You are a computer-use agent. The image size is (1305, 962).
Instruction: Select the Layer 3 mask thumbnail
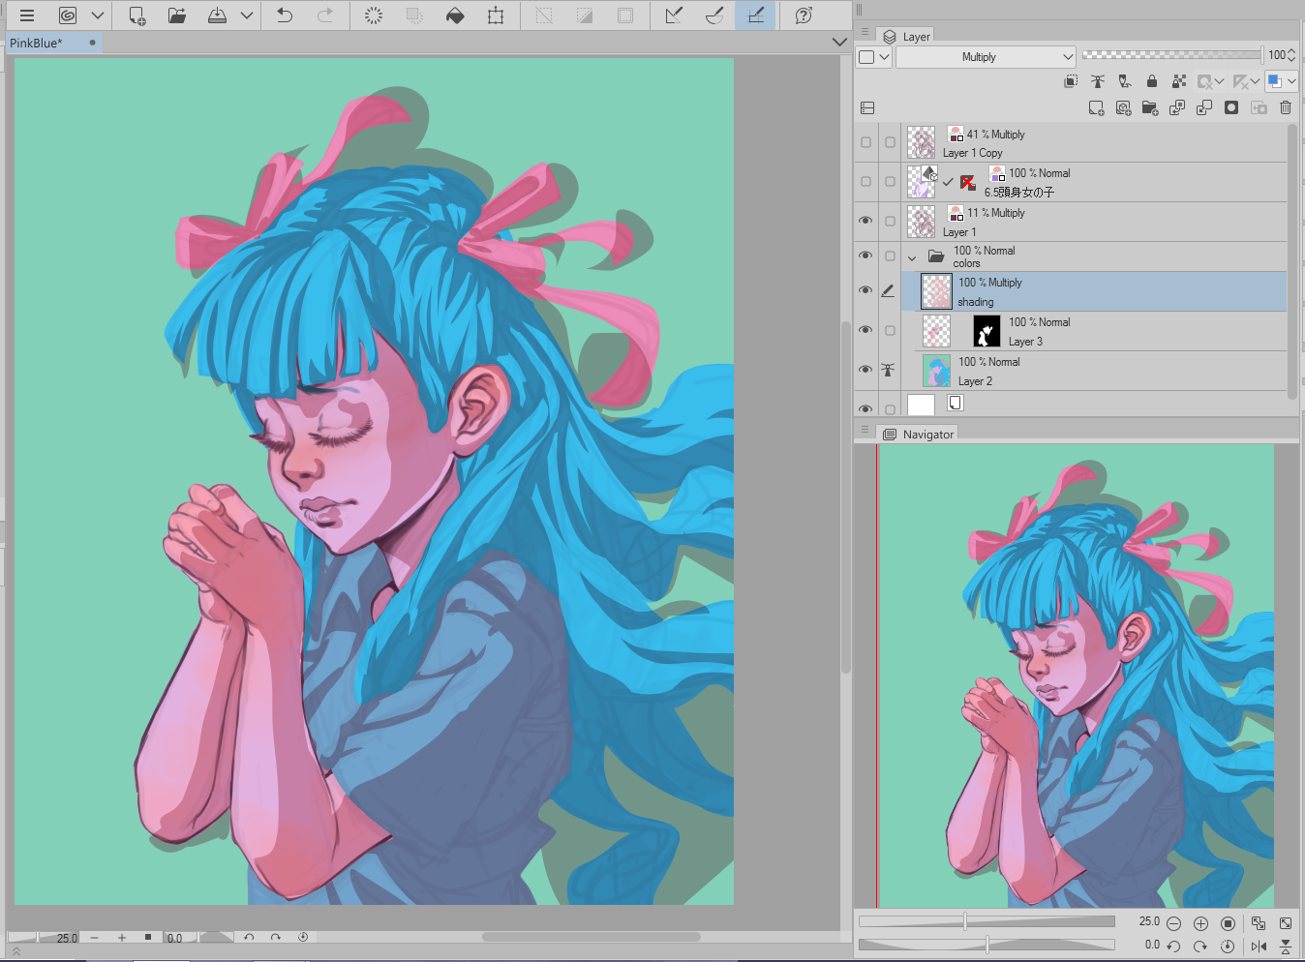[x=986, y=331]
